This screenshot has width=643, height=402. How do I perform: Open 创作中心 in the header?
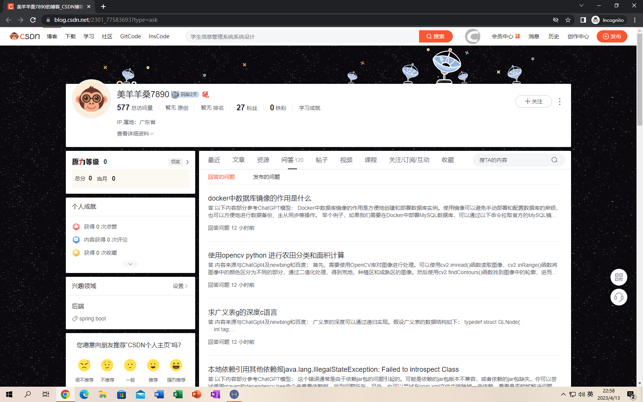pyautogui.click(x=578, y=36)
